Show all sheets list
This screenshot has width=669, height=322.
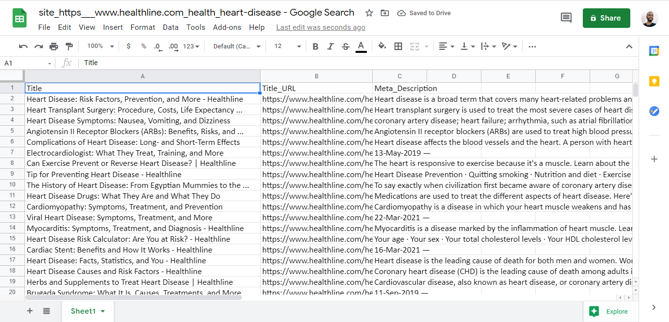point(46,311)
